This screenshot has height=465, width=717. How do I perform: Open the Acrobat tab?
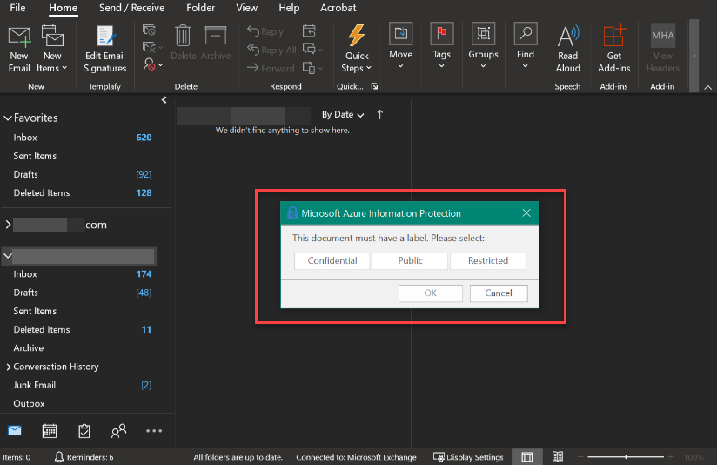[338, 8]
